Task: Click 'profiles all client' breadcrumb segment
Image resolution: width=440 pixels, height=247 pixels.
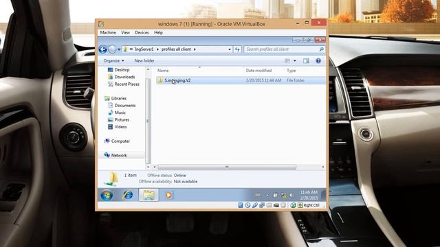Action: coord(176,49)
